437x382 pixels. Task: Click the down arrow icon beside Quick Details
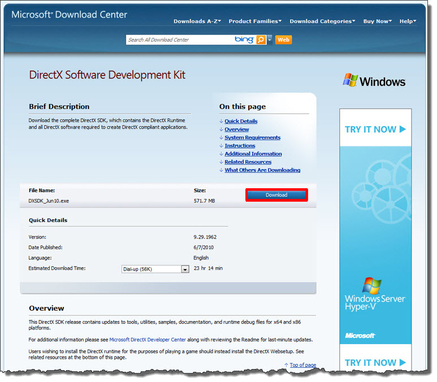click(221, 121)
